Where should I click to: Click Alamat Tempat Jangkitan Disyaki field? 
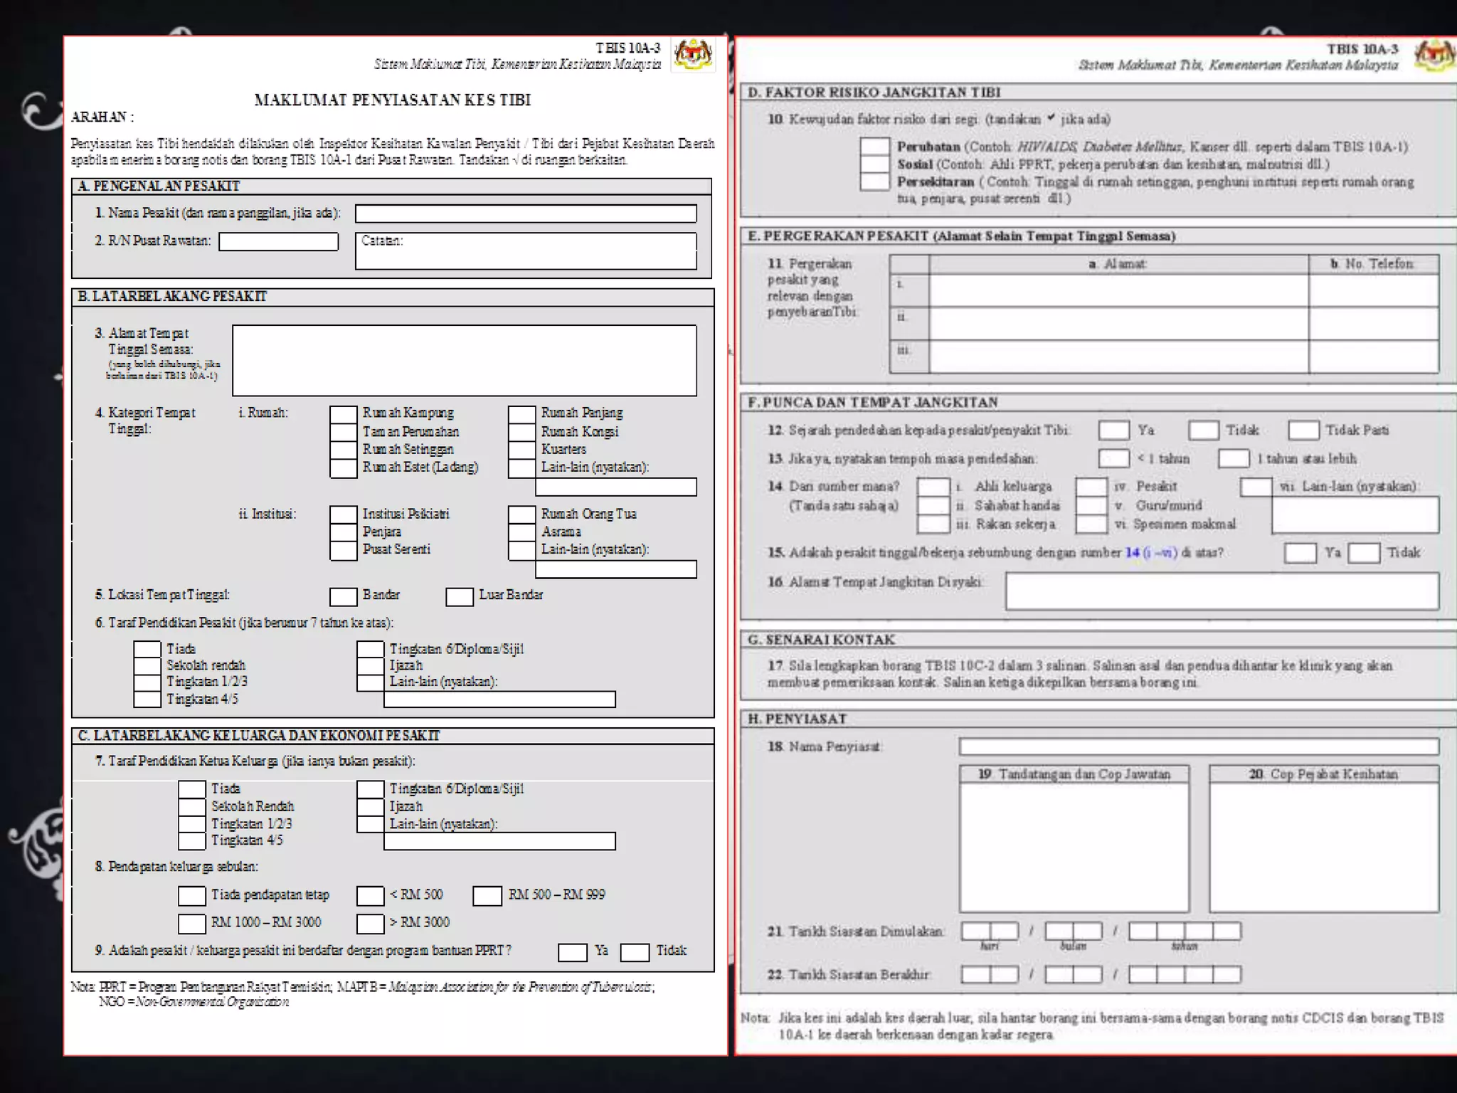point(1222,591)
